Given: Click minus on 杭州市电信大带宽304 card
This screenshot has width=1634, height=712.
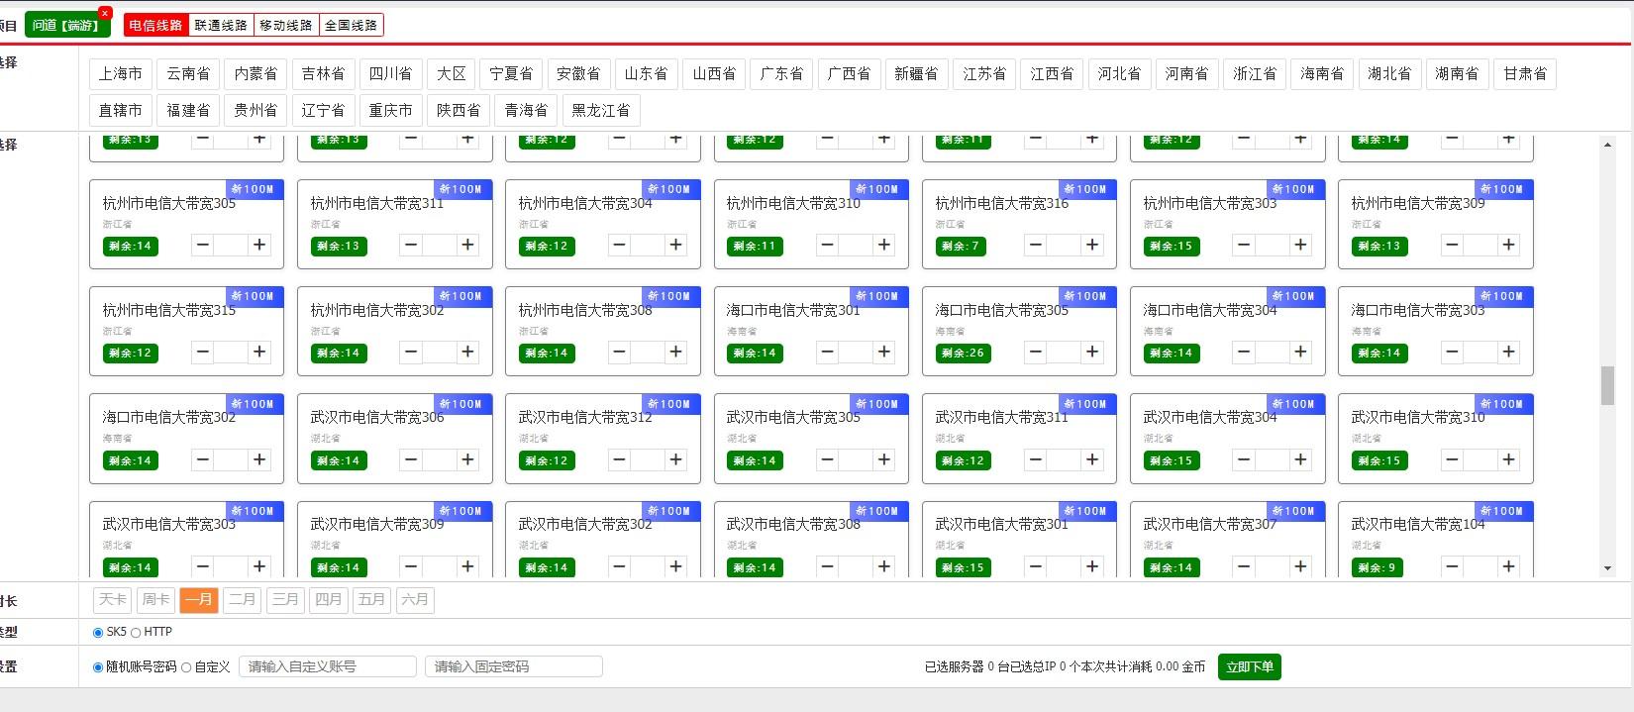Looking at the screenshot, I should [x=619, y=245].
